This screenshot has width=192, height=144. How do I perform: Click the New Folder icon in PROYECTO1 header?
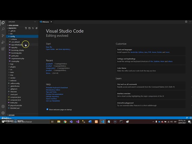pos(29,28)
